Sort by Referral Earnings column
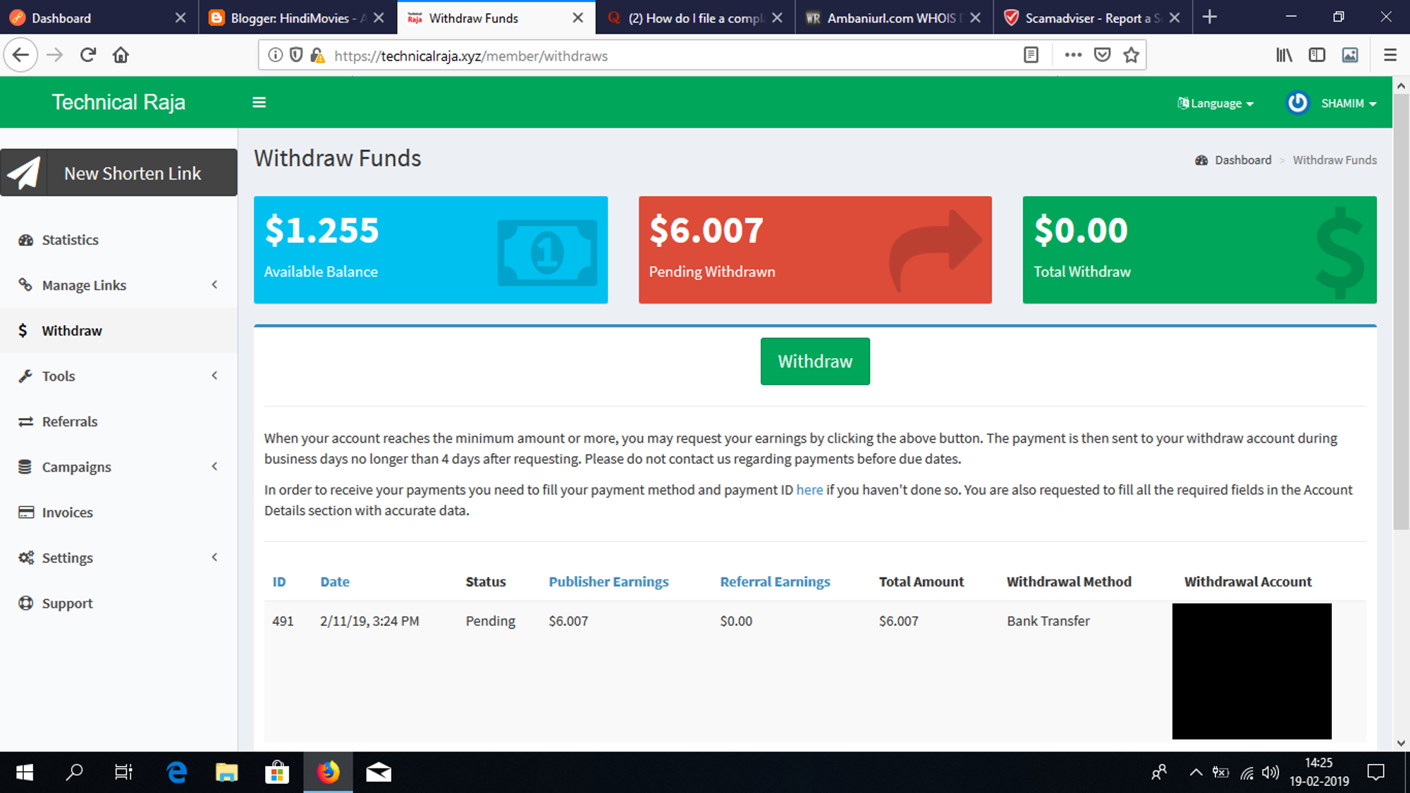Viewport: 1410px width, 793px height. (775, 582)
